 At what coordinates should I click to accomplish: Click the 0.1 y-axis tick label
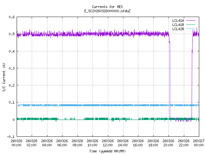coord(11,103)
